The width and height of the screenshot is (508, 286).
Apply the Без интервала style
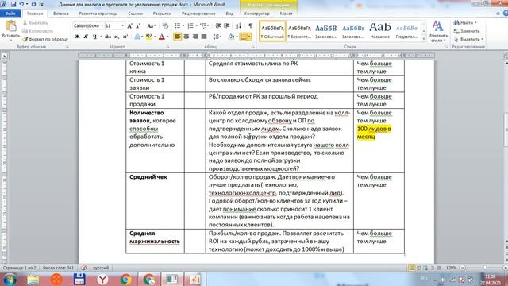pyautogui.click(x=299, y=31)
